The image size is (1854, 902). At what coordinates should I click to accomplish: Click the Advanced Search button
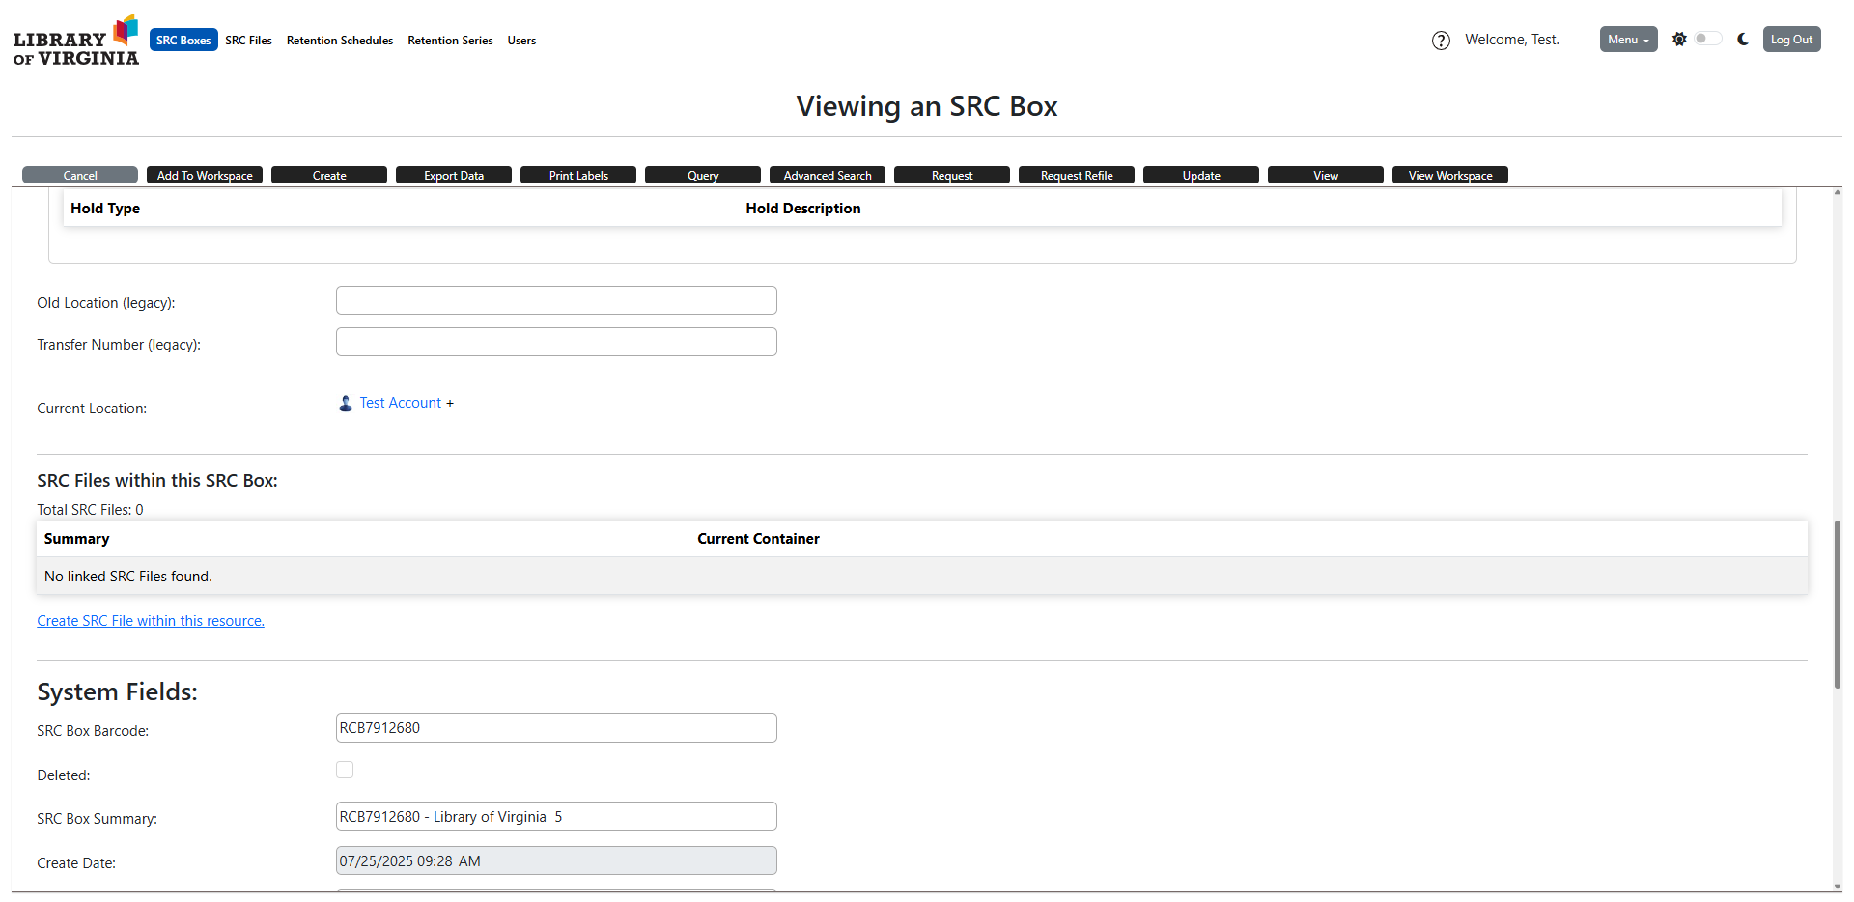point(827,176)
